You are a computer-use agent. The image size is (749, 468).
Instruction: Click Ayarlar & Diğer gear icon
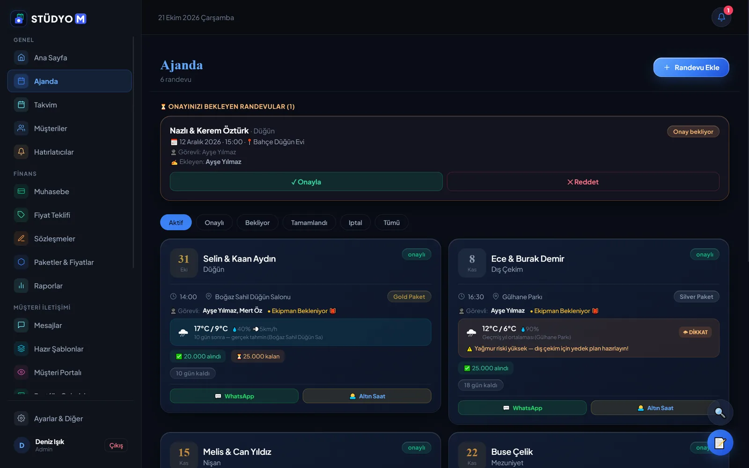(21, 418)
